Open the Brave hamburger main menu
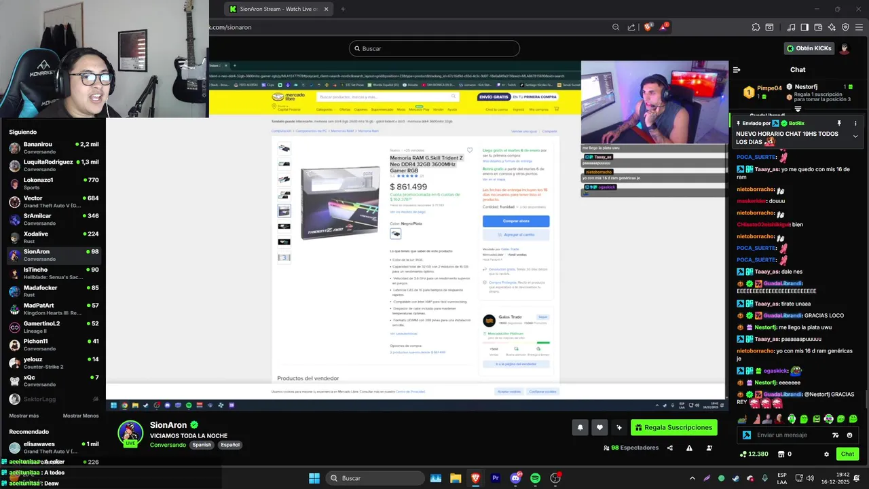The height and width of the screenshot is (489, 869). point(858,27)
